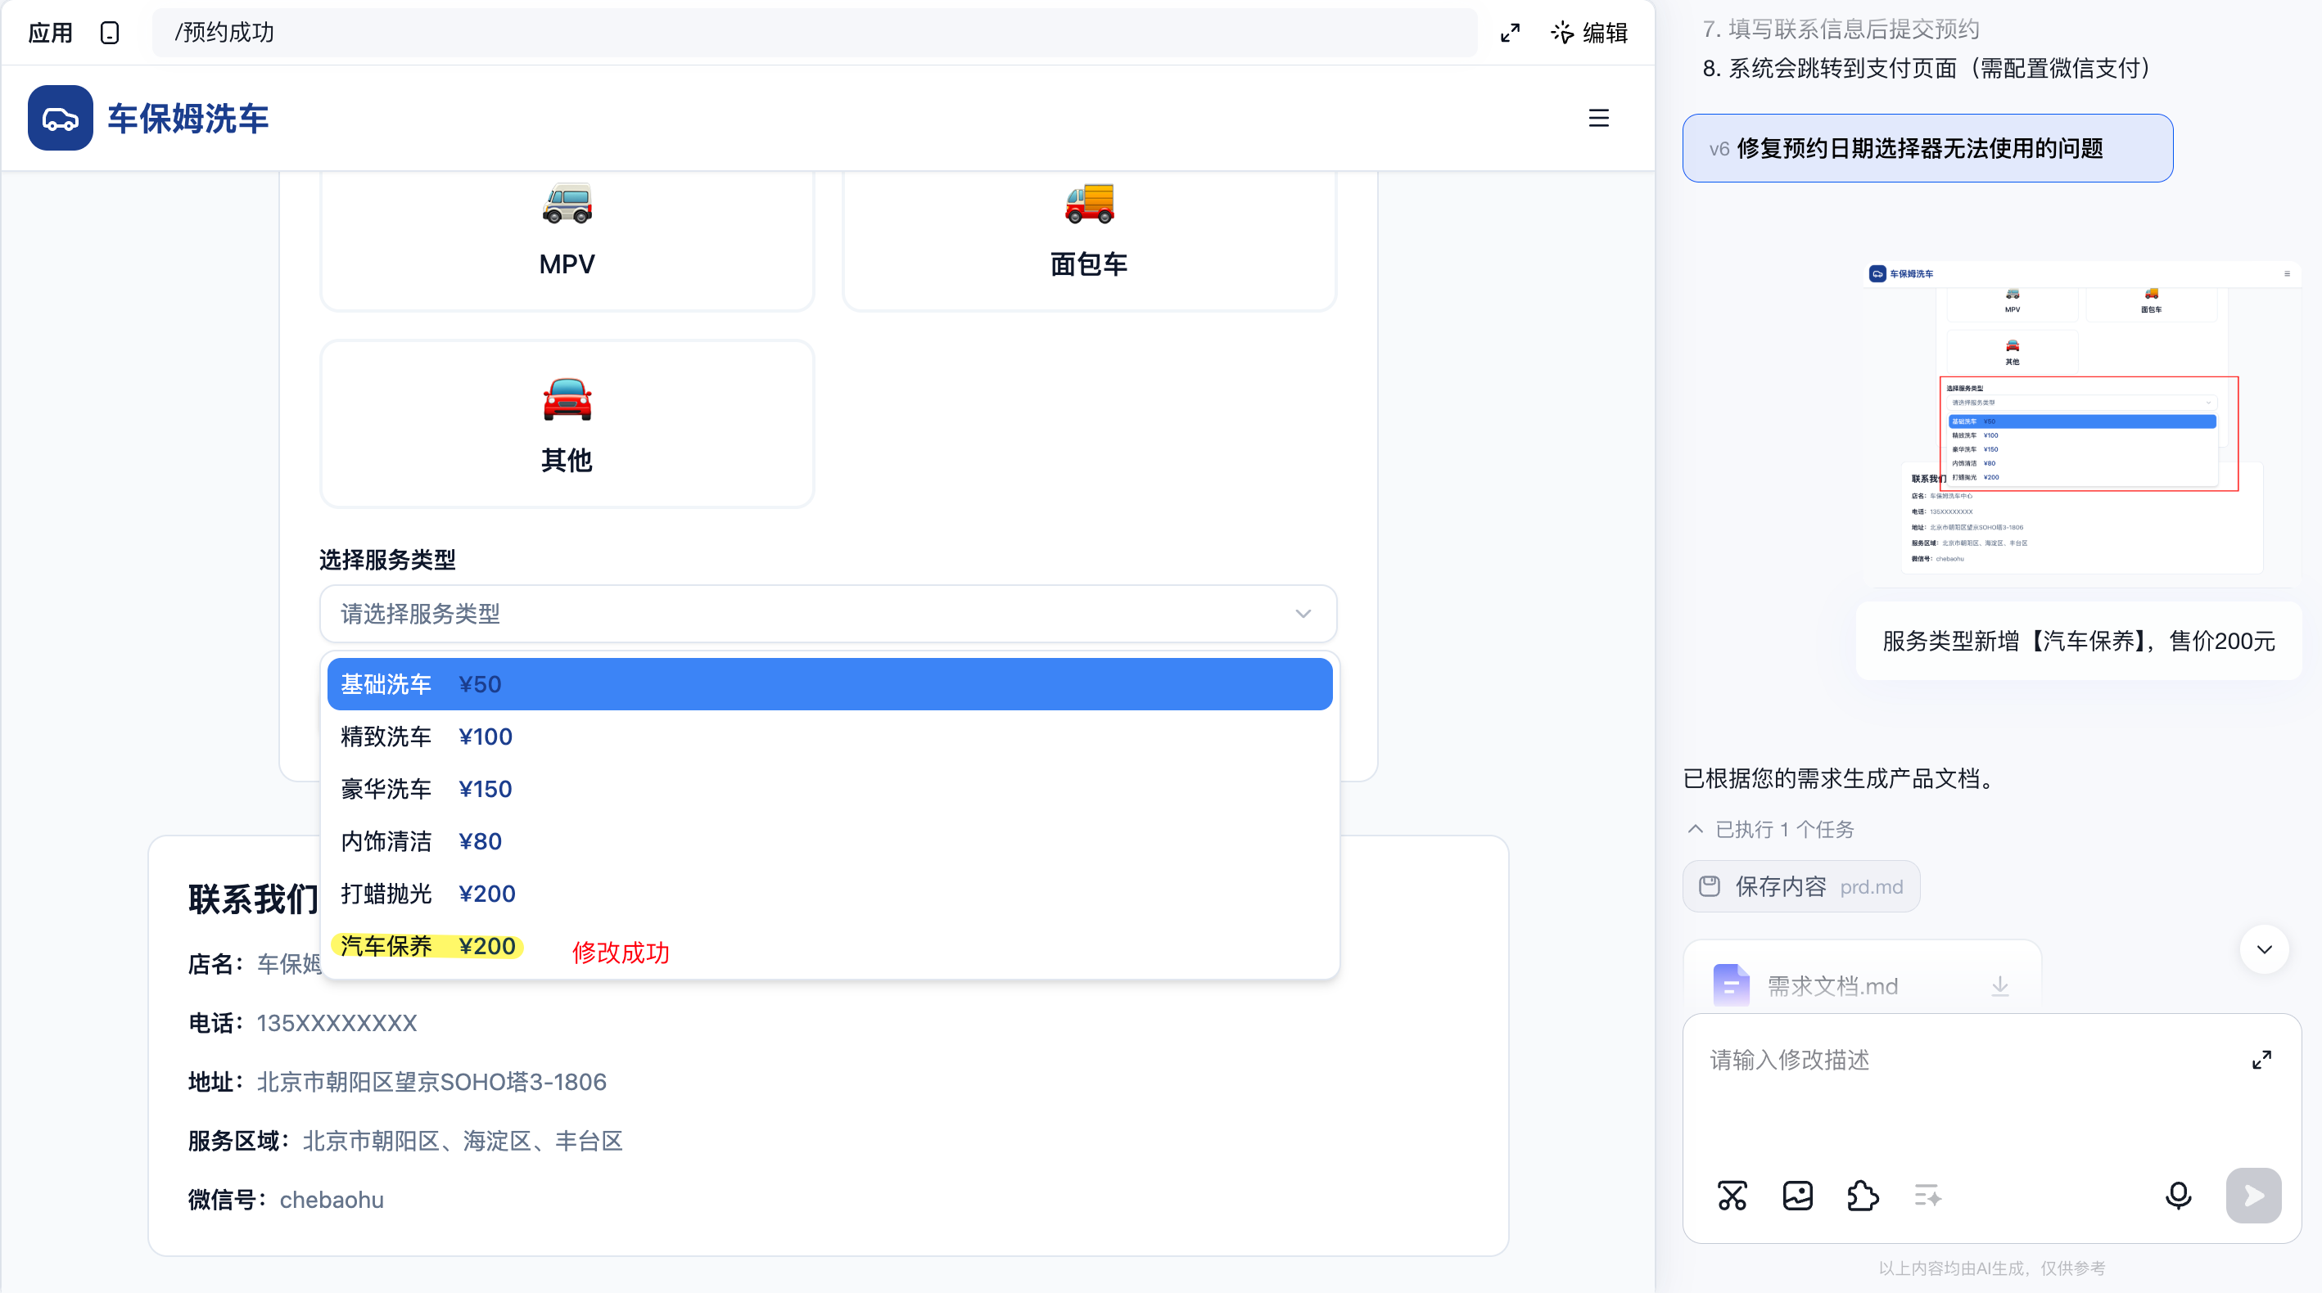
Task: Open 保存内容 prd.md item
Action: click(x=1800, y=886)
